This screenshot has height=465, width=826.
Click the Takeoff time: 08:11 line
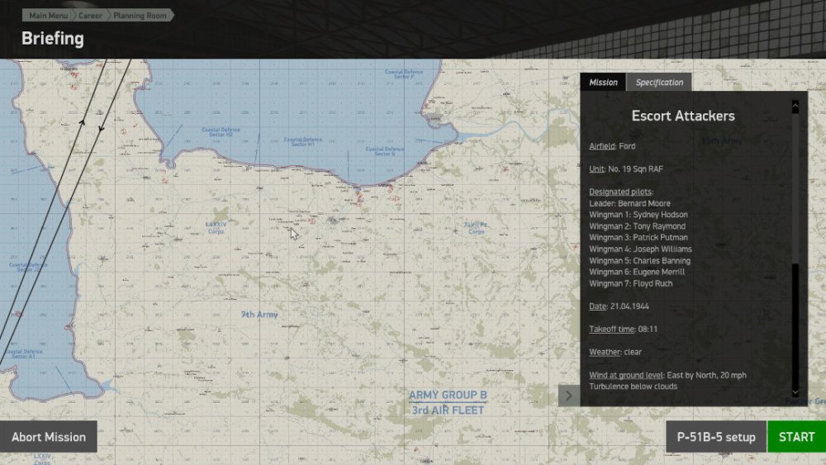623,329
